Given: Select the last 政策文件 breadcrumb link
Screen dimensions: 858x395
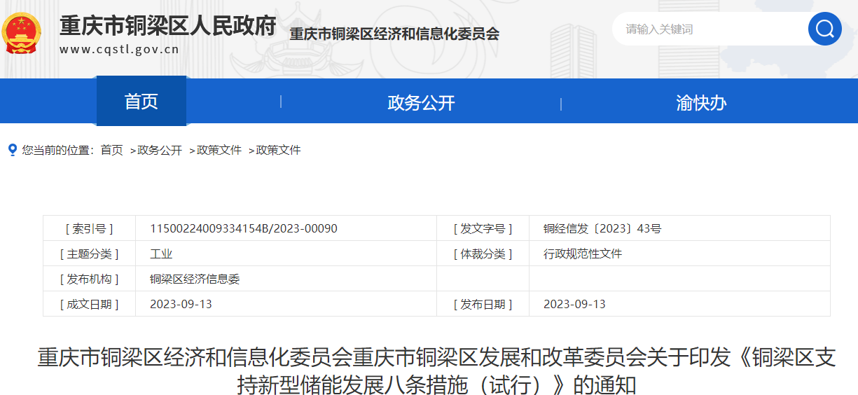Looking at the screenshot, I should [278, 150].
